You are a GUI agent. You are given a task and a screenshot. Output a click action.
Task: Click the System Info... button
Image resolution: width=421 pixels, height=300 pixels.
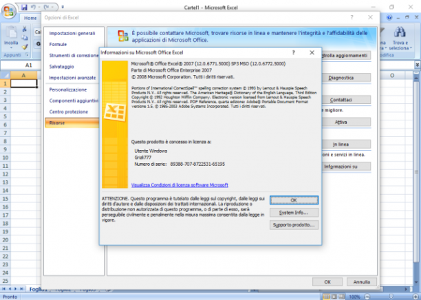click(x=294, y=213)
